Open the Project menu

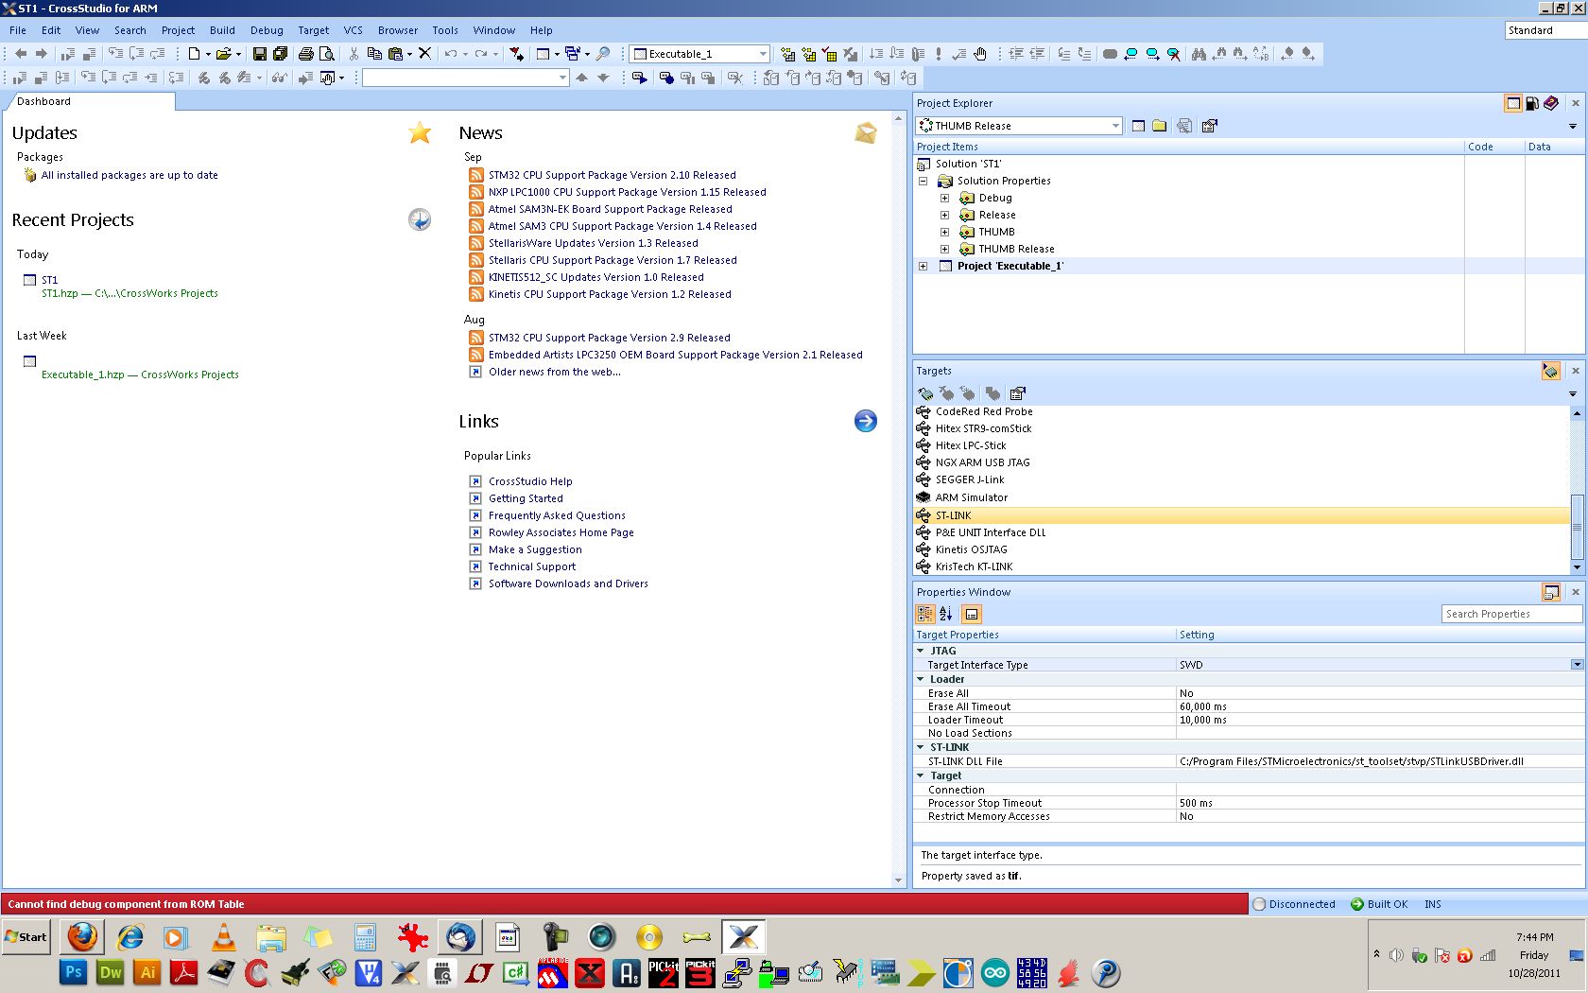(178, 30)
